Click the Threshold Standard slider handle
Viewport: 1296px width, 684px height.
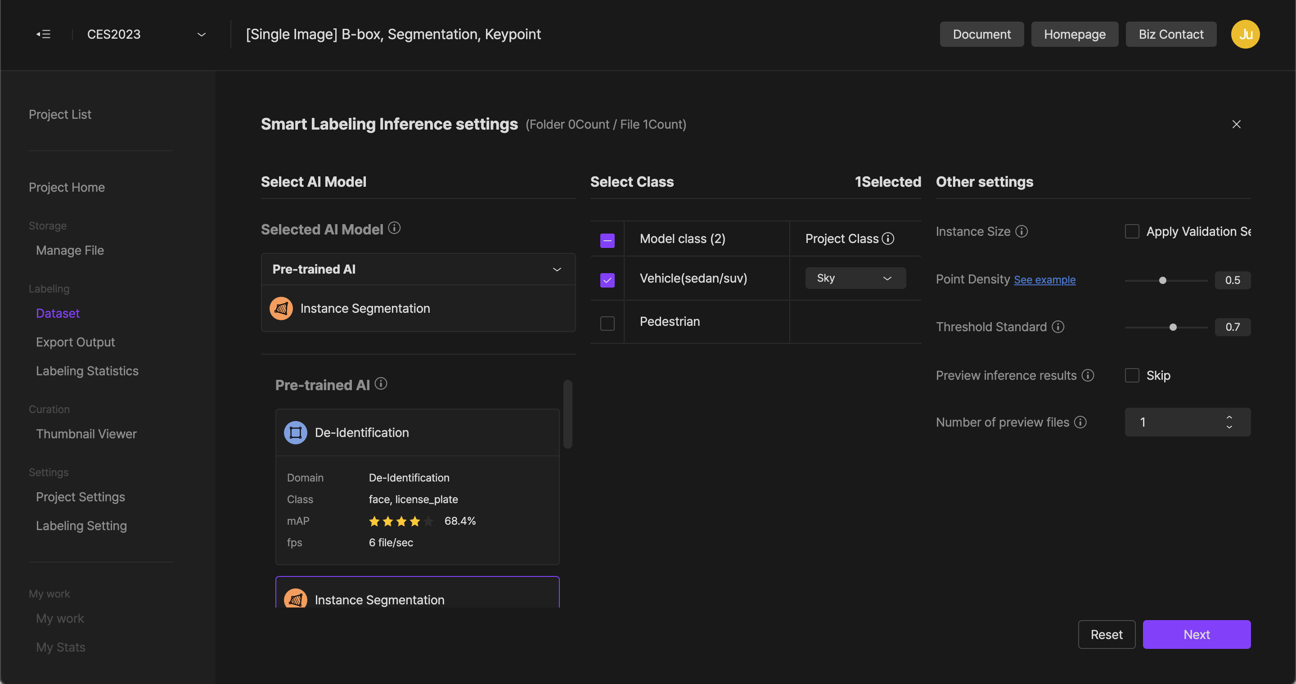click(x=1173, y=327)
